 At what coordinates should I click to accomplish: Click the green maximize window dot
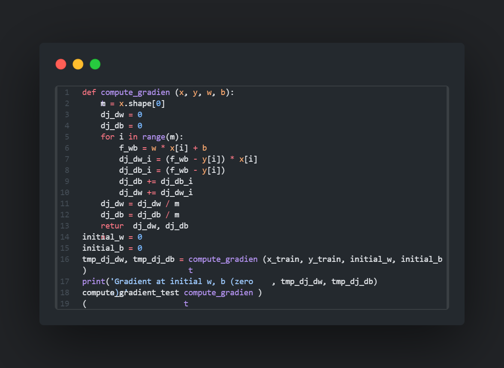pos(95,64)
